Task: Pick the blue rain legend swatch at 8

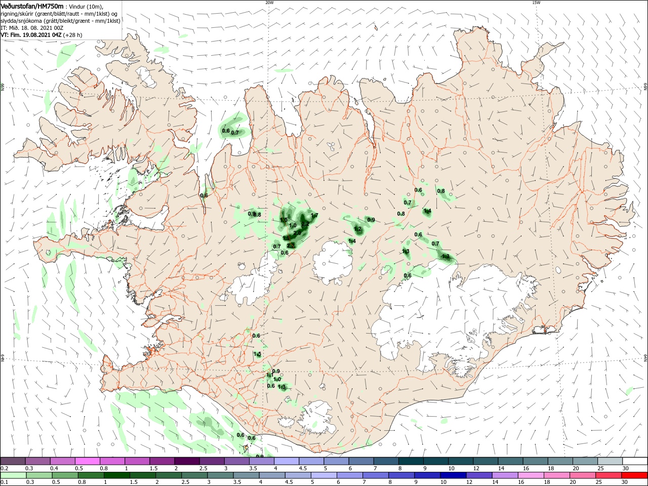Action: [402, 476]
